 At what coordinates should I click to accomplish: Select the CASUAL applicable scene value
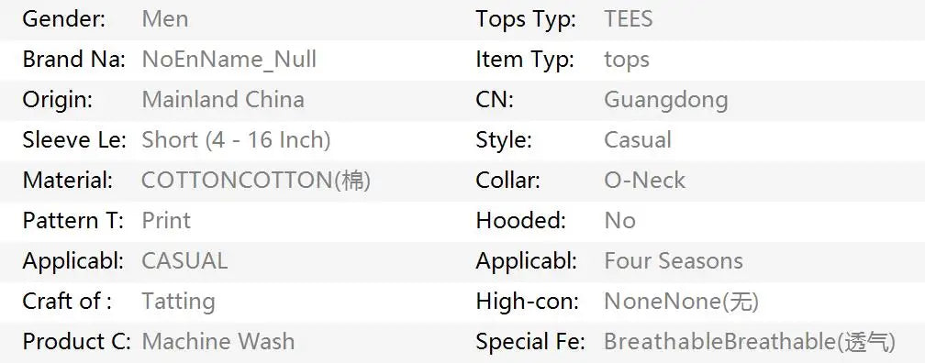pyautogui.click(x=184, y=261)
